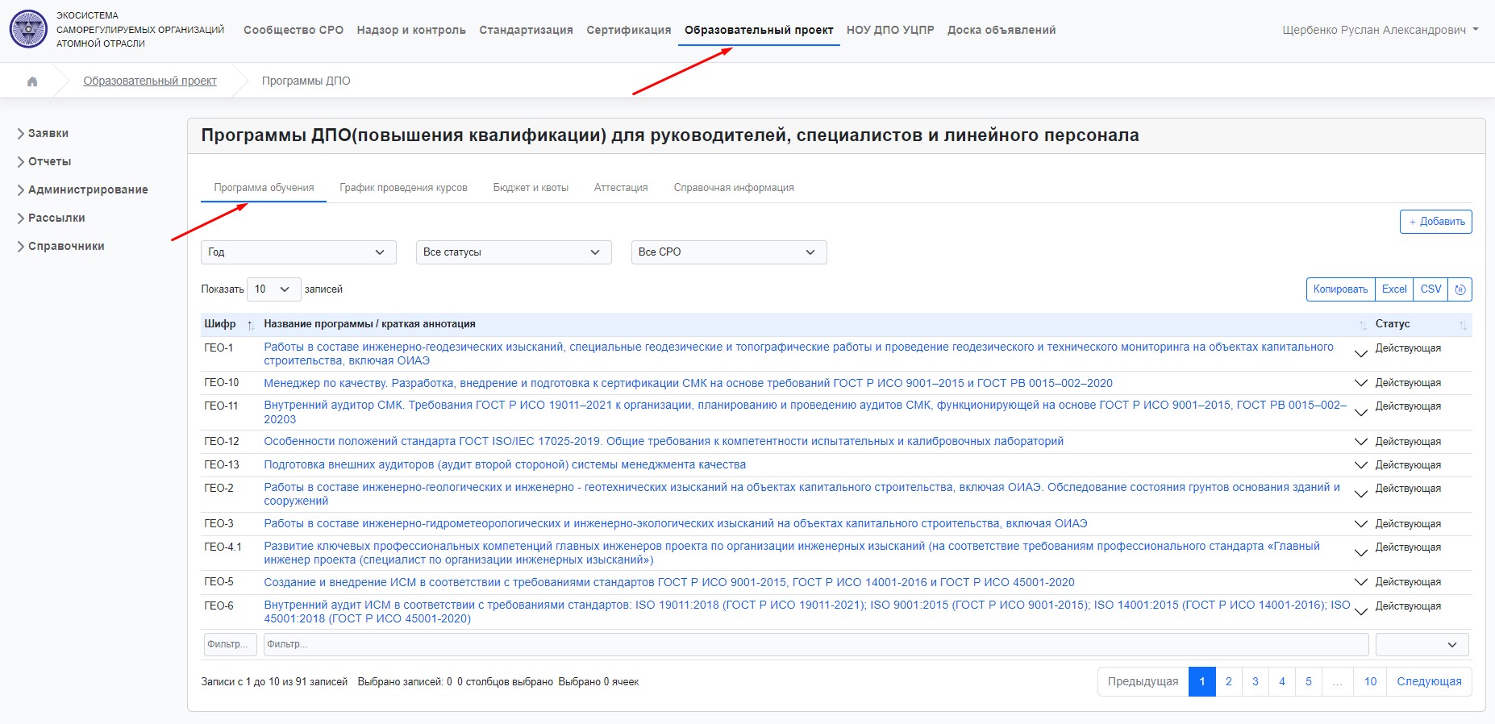Expand Администрирование in the sidebar

82,189
